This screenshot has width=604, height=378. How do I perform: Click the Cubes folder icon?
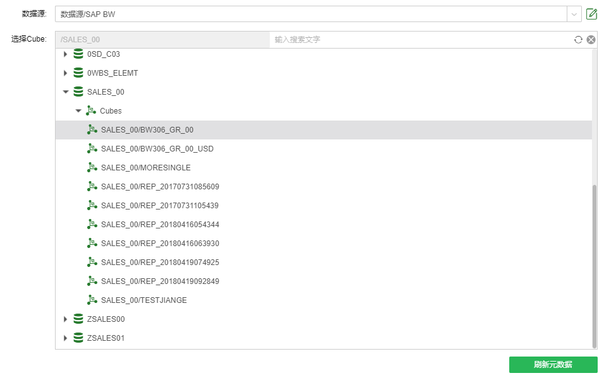pos(91,110)
